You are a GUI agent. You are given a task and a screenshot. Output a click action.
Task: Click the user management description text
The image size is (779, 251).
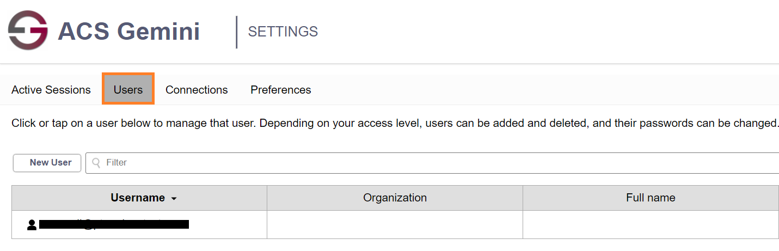click(395, 123)
